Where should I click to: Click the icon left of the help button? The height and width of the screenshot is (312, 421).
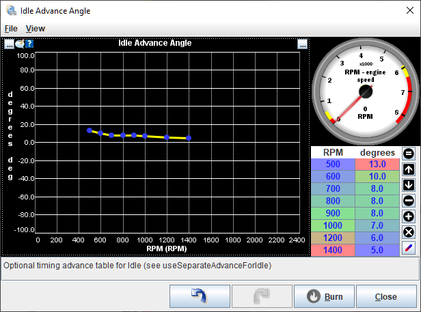coord(20,44)
